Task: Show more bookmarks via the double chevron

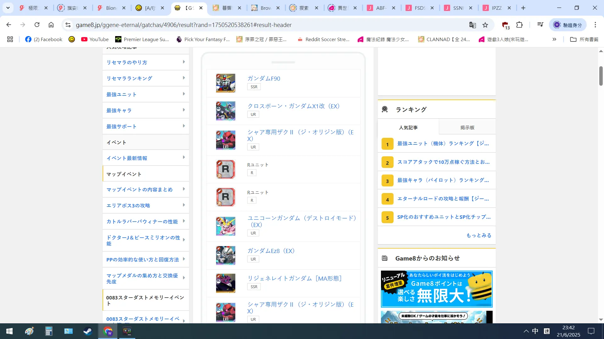Action: pyautogui.click(x=554, y=39)
